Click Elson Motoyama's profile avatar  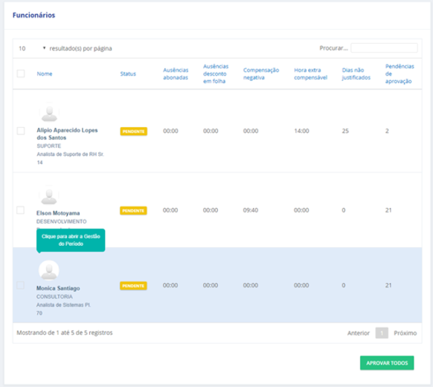pyautogui.click(x=49, y=195)
